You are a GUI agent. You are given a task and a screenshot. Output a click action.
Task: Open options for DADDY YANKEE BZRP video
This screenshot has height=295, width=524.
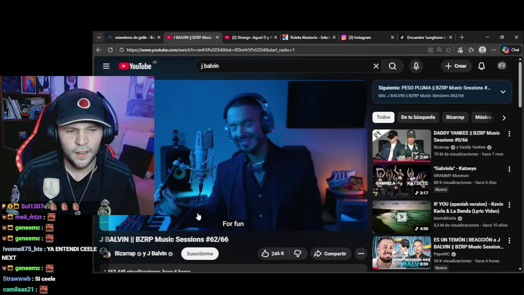(x=509, y=134)
